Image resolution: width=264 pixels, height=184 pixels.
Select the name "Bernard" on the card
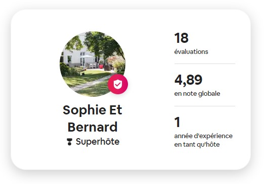(93, 127)
